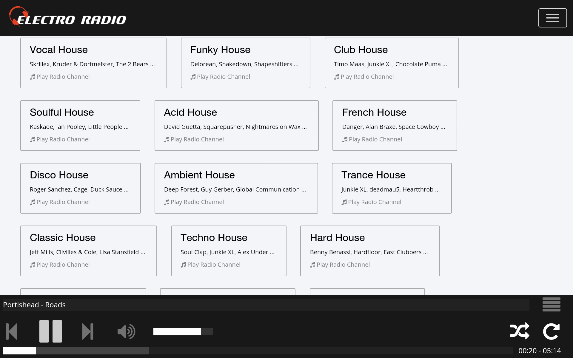Screen dimensions: 573x358
Task: Click the Techno House heading
Action: coord(214,237)
